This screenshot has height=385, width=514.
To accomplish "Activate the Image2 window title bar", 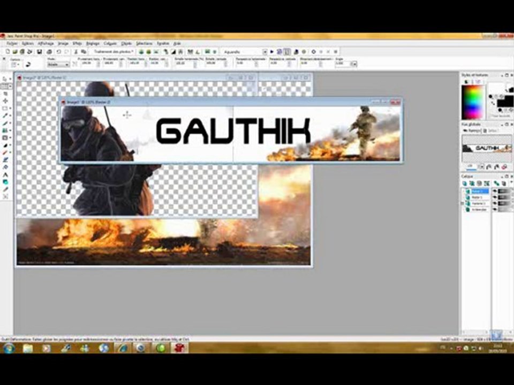I will [136, 78].
